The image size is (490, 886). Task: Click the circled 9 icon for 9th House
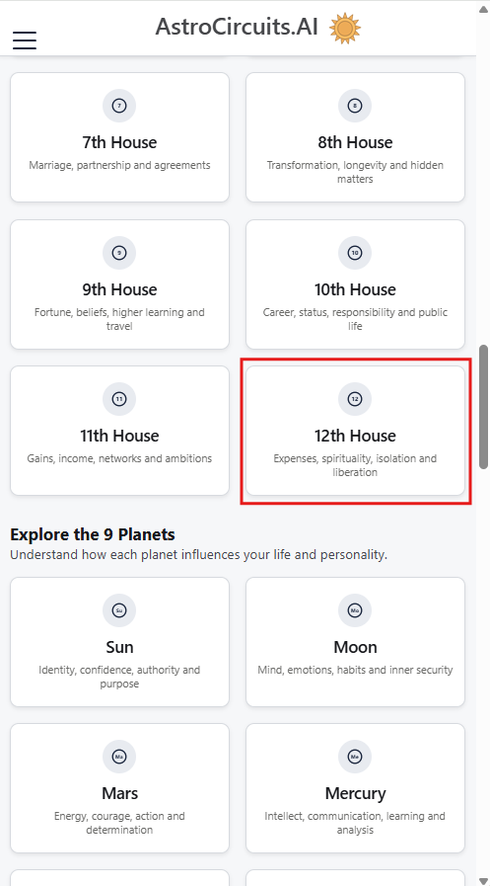point(119,253)
